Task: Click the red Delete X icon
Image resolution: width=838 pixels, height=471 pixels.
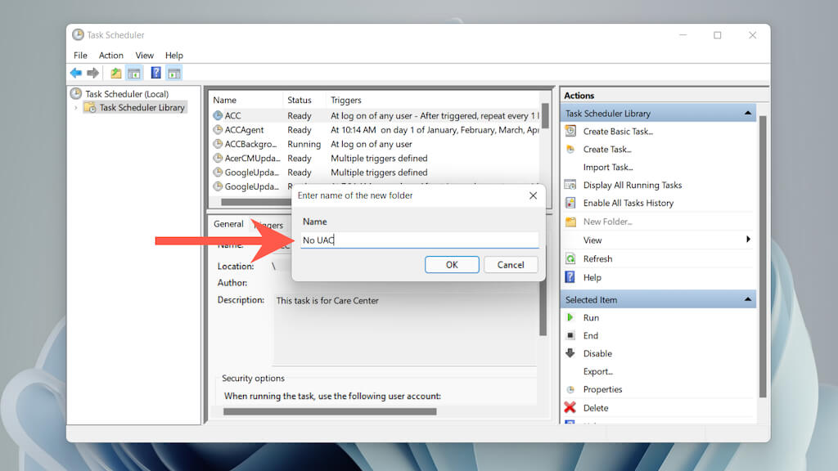Action: (x=570, y=407)
